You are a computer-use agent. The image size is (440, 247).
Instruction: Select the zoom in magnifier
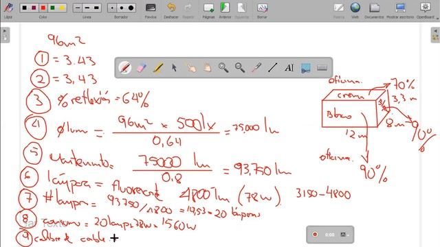223,68
